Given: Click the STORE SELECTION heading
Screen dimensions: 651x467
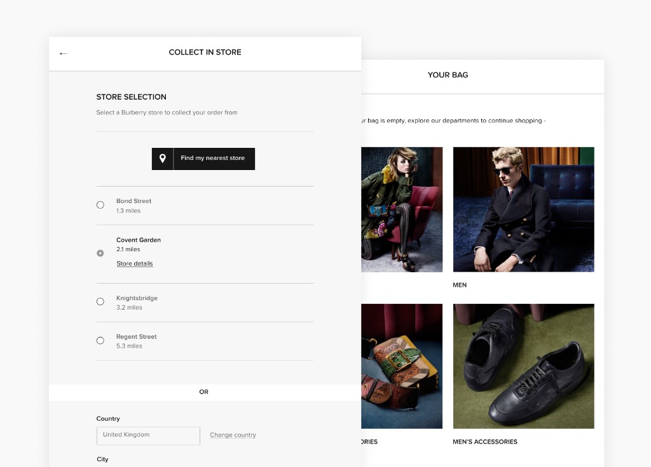Looking at the screenshot, I should click(131, 97).
